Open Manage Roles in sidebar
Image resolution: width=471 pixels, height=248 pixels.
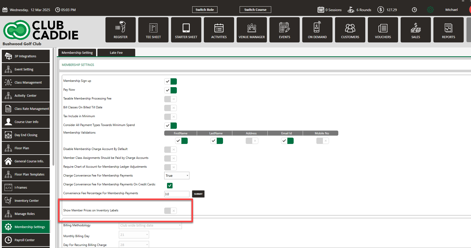[26, 214]
